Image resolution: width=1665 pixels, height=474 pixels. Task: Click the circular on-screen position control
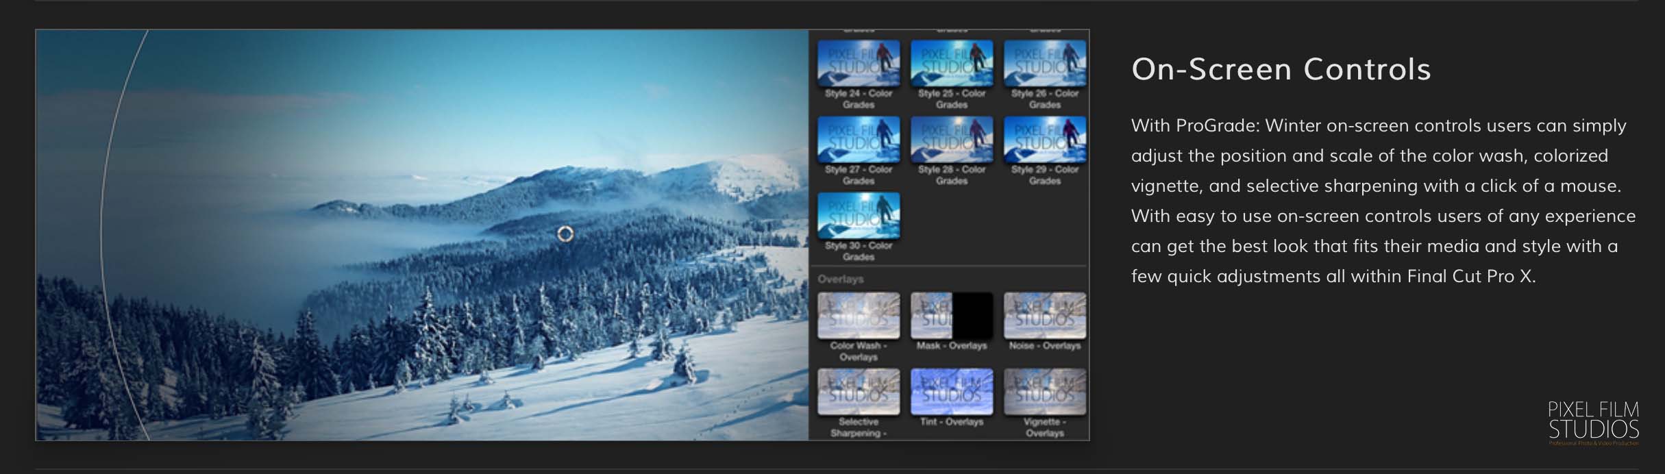coord(565,234)
